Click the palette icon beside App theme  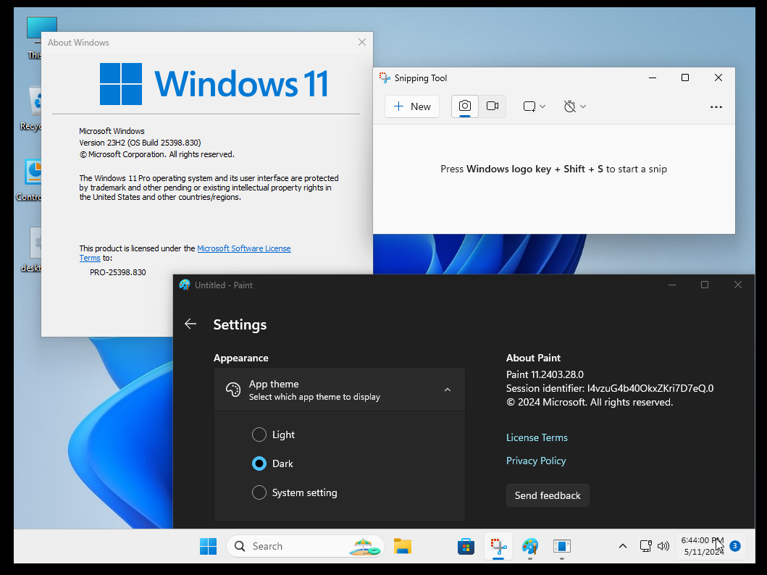(232, 390)
